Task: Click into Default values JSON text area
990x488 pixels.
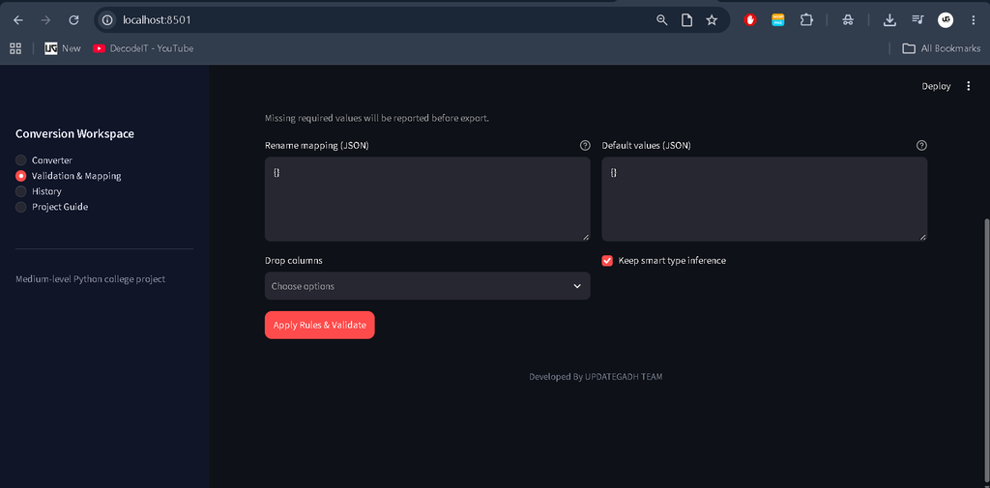Action: (x=764, y=199)
